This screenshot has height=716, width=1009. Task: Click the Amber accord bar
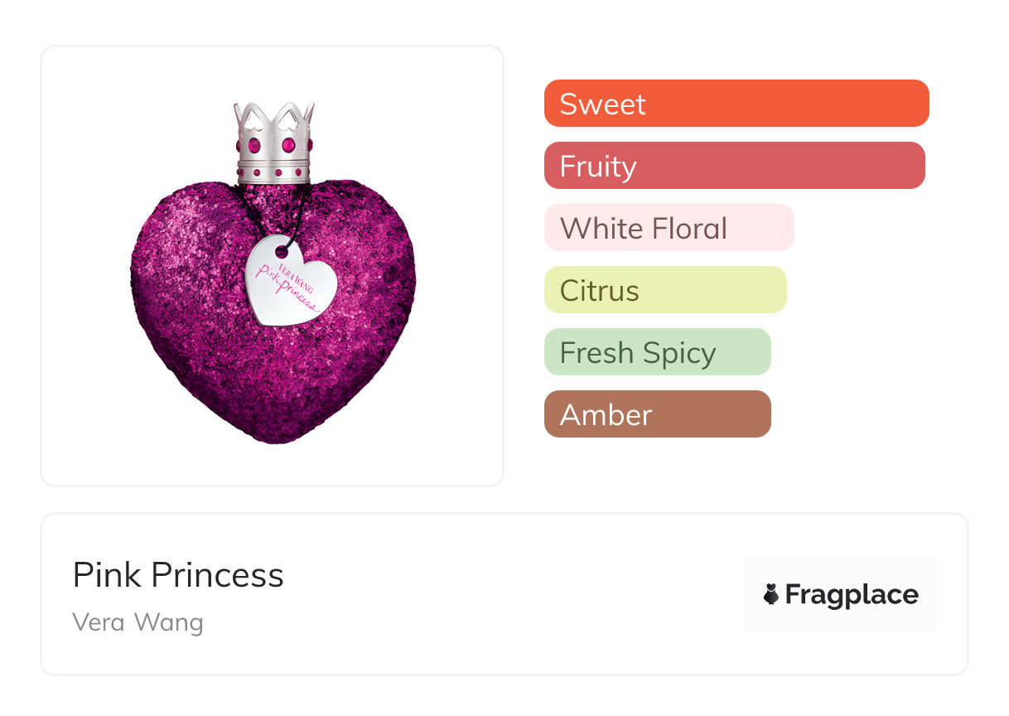pos(657,414)
